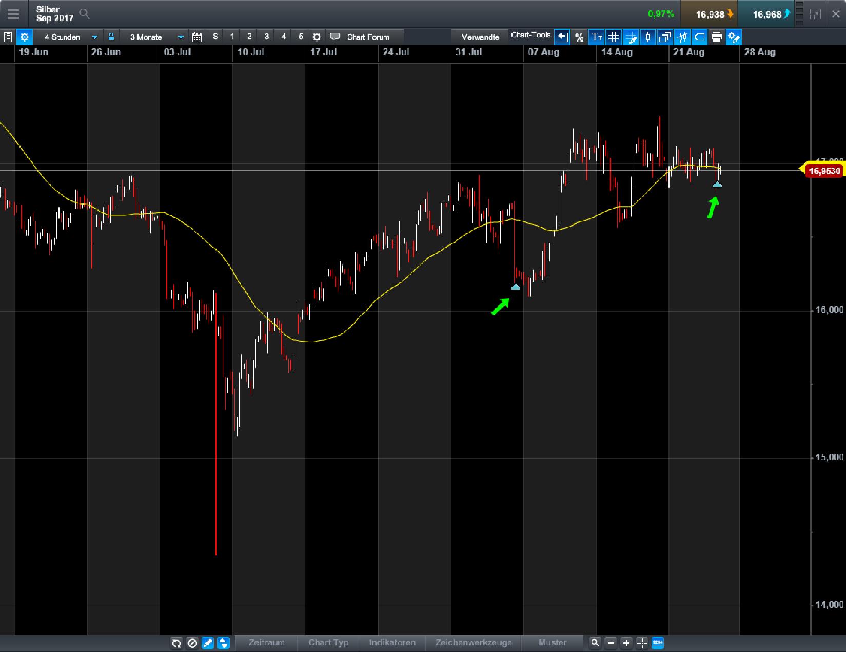Viewport: 846px width, 652px height.
Task: Click the search icon beside Silber Sep 2017
Action: [x=85, y=14]
